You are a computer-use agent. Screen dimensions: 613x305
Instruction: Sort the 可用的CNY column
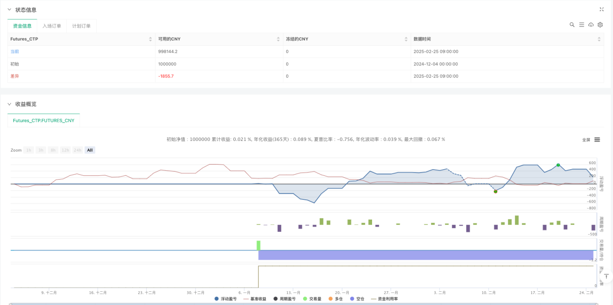tap(278, 39)
